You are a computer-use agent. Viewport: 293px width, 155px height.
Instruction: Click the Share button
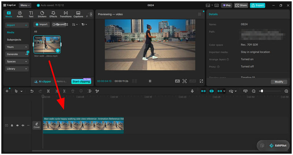[241, 5]
